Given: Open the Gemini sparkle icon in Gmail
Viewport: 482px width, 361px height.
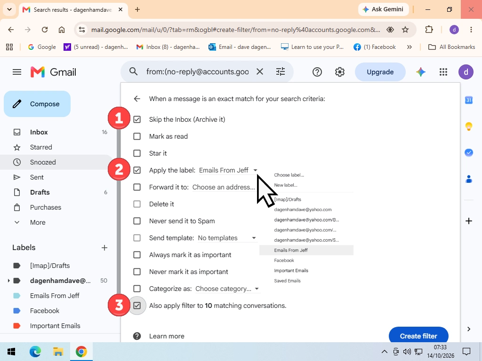Looking at the screenshot, I should tap(421, 72).
